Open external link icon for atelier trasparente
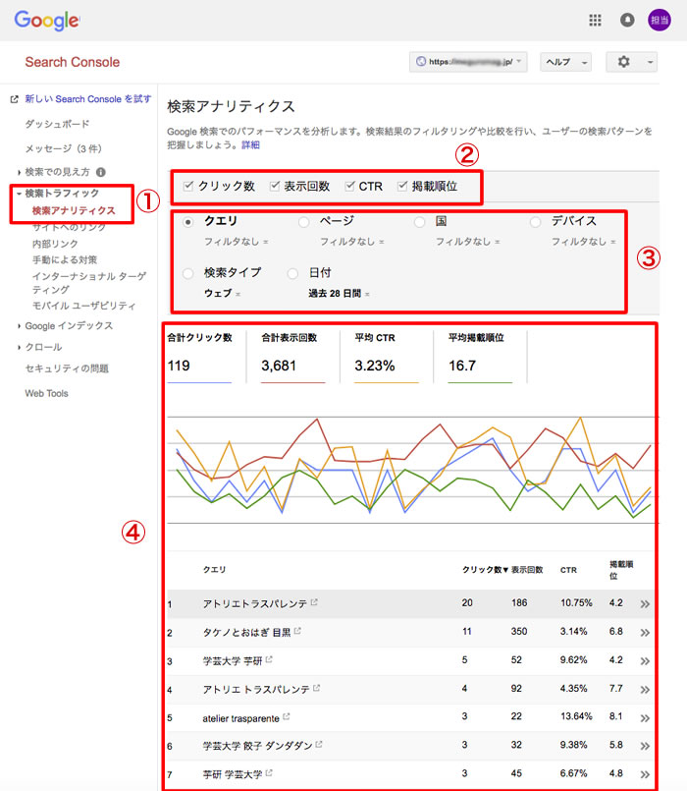 pos(287,717)
